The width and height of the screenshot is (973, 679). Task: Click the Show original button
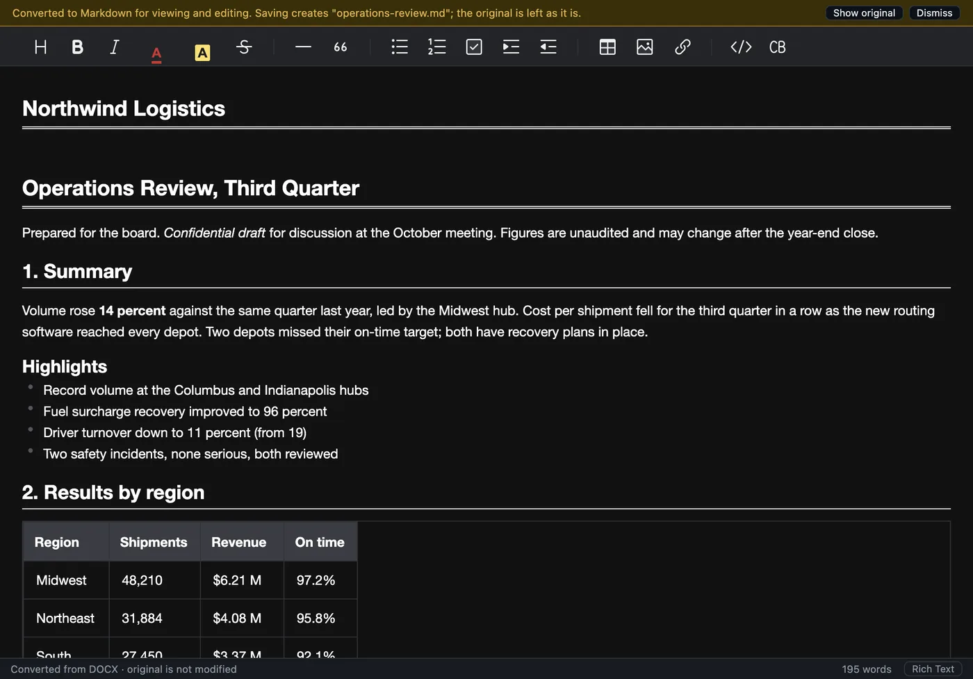coord(864,13)
